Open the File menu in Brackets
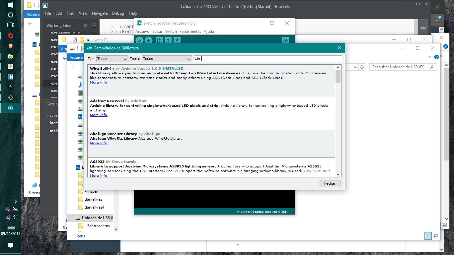This screenshot has width=454, height=255. coord(48,13)
